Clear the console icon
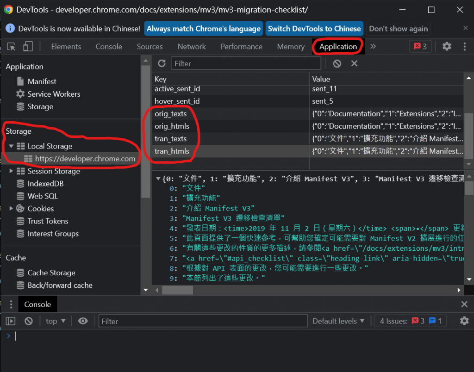This screenshot has height=372, width=474. point(29,321)
